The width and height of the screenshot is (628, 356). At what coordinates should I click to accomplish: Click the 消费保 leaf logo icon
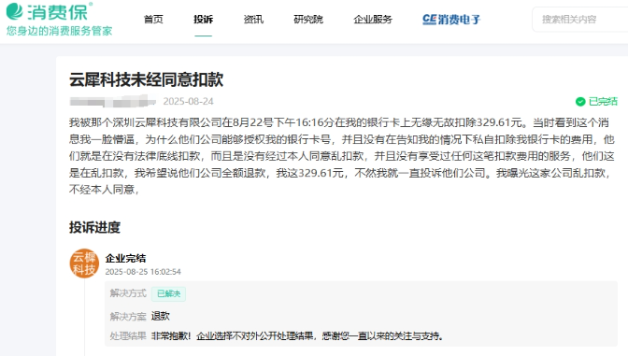14,11
